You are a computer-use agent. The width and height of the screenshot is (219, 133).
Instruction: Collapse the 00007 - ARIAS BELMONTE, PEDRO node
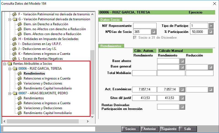(x=10, y=94)
